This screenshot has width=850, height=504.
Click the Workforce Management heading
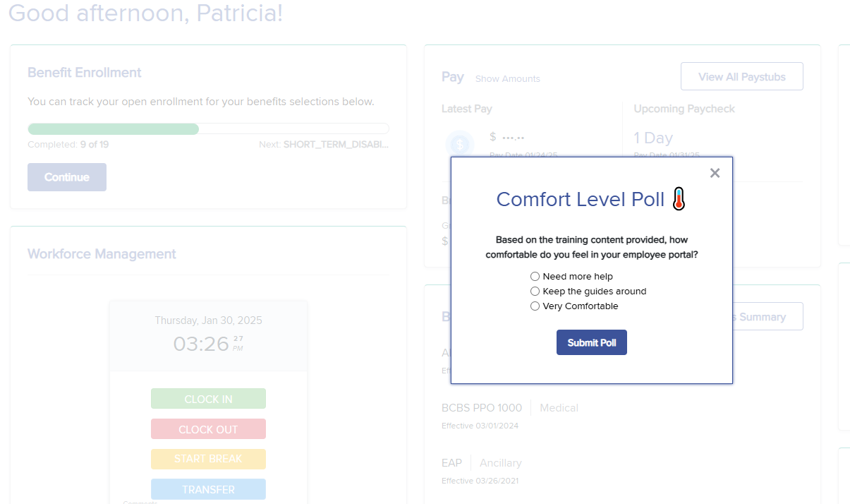pos(102,254)
